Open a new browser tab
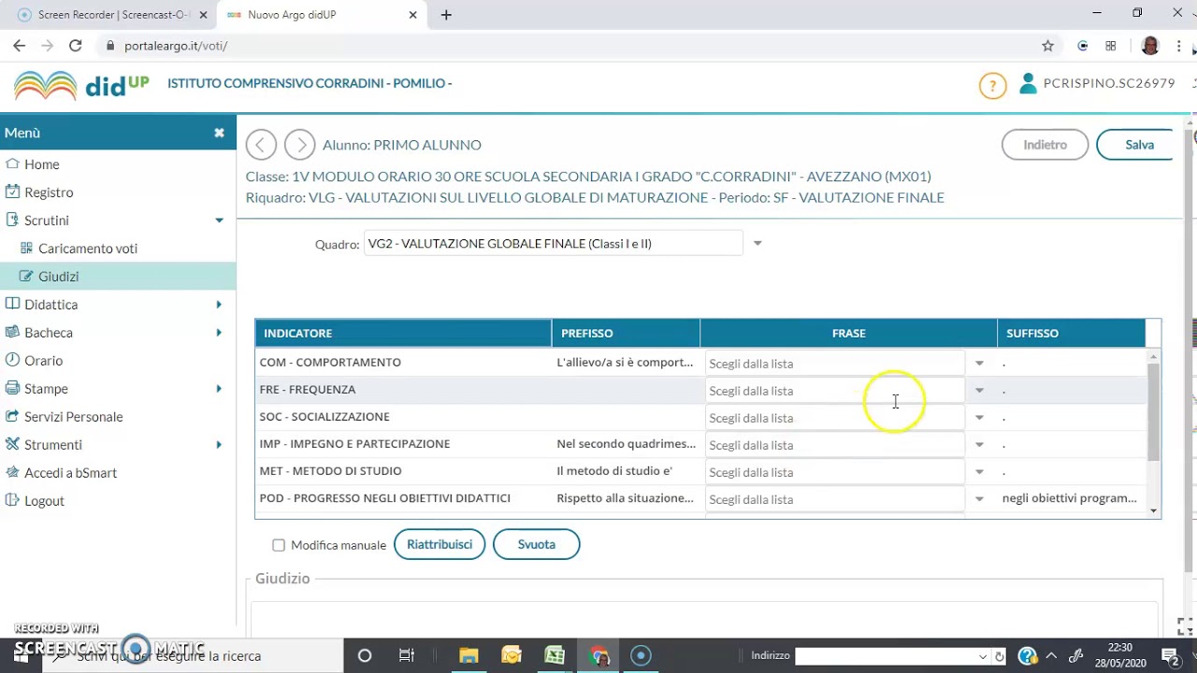 (446, 15)
